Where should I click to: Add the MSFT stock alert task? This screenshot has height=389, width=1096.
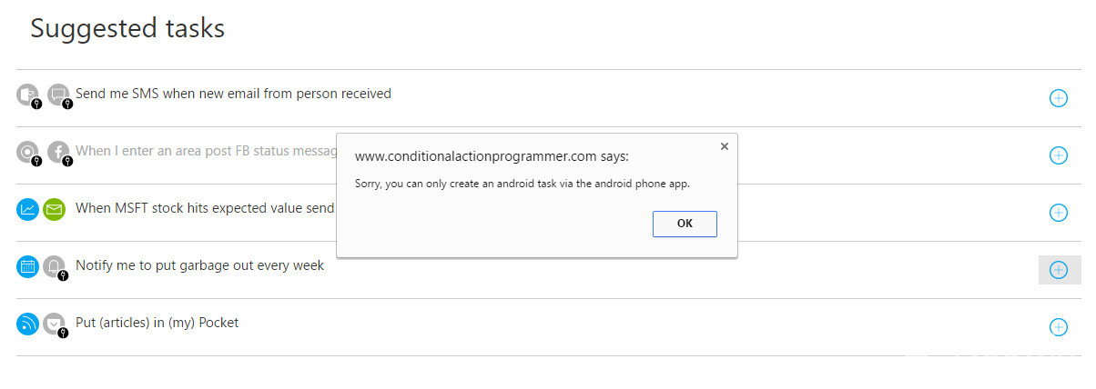(1058, 212)
